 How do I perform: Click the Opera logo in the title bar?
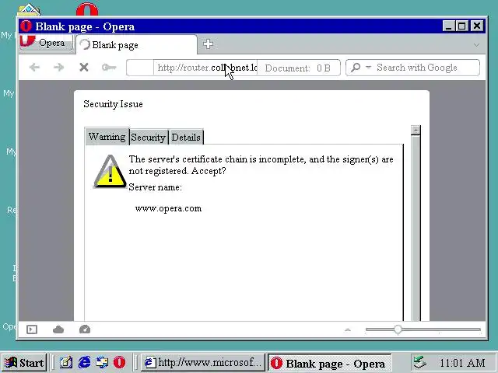(26, 26)
